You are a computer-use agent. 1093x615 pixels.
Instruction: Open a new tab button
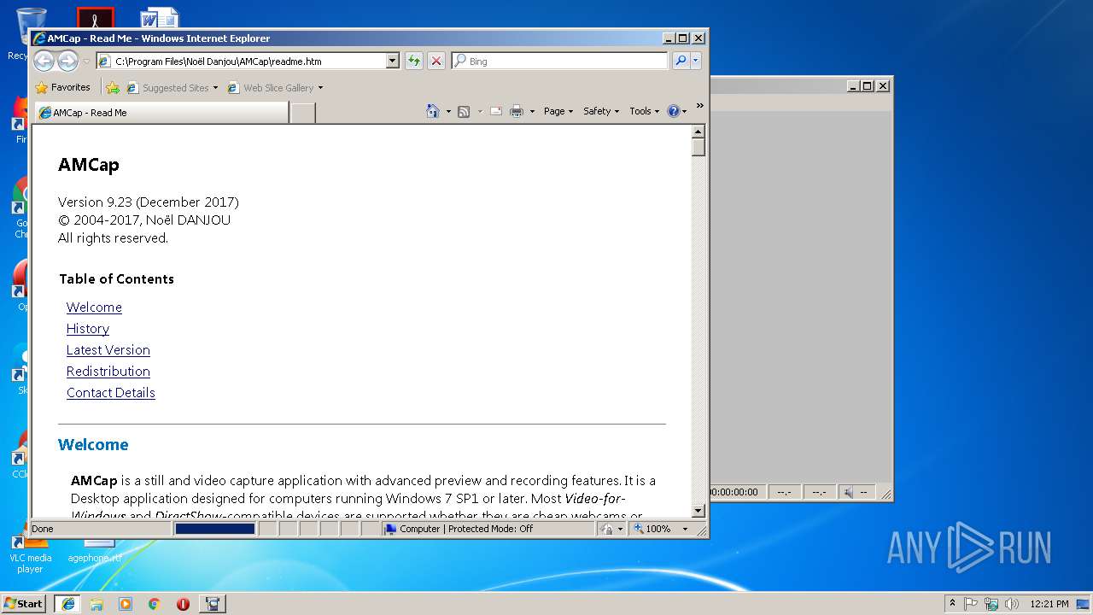(302, 113)
